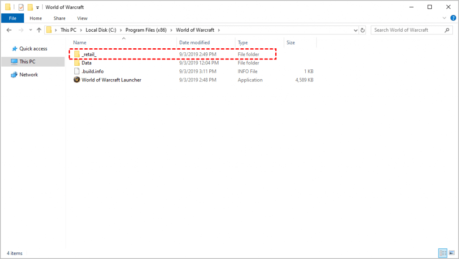
Task: Expand chevron after Local Disk (C:) breadcrumb
Action: coord(121,30)
